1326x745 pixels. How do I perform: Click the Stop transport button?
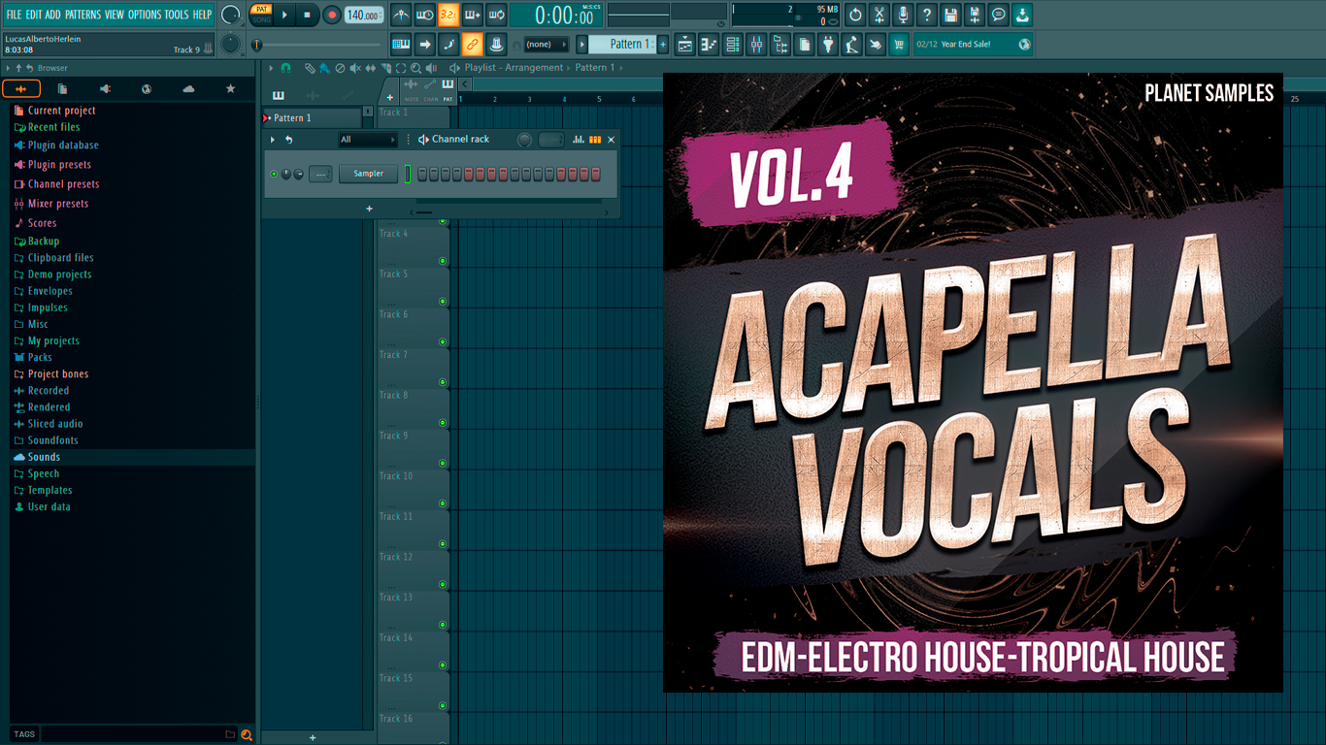308,15
